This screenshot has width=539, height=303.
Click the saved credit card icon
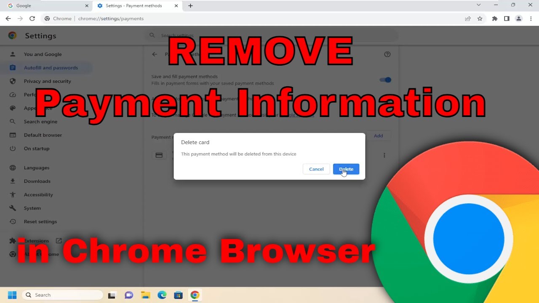159,155
